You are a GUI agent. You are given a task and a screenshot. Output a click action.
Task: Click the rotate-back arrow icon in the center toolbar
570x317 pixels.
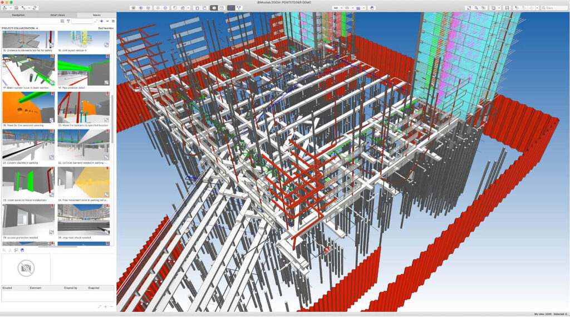point(175,8)
